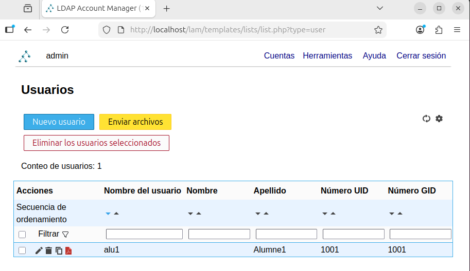Image resolution: width=470 pixels, height=271 pixels.
Task: Sort Nombre del usuario descending arrow
Action: pyautogui.click(x=108, y=214)
